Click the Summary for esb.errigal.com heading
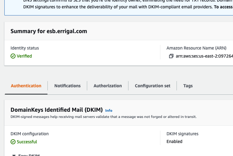 pyautogui.click(x=49, y=31)
